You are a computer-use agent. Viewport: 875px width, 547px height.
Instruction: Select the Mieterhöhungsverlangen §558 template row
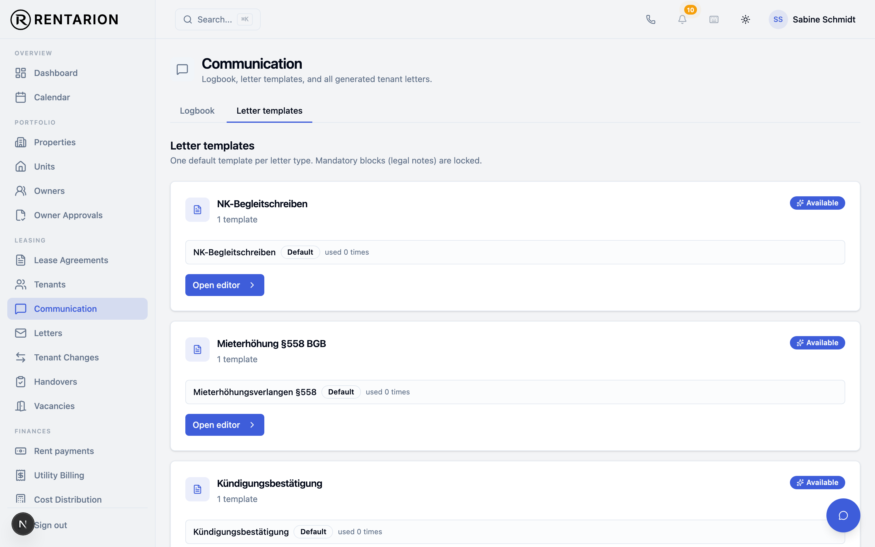(x=515, y=392)
